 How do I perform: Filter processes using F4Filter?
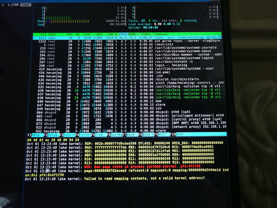pos(83,134)
